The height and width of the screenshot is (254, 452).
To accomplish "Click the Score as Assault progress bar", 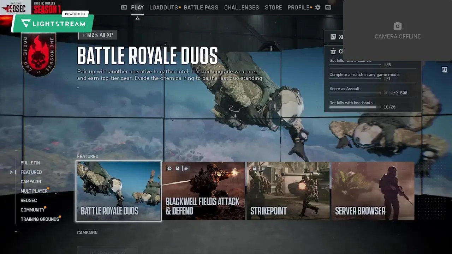I will pyautogui.click(x=355, y=93).
